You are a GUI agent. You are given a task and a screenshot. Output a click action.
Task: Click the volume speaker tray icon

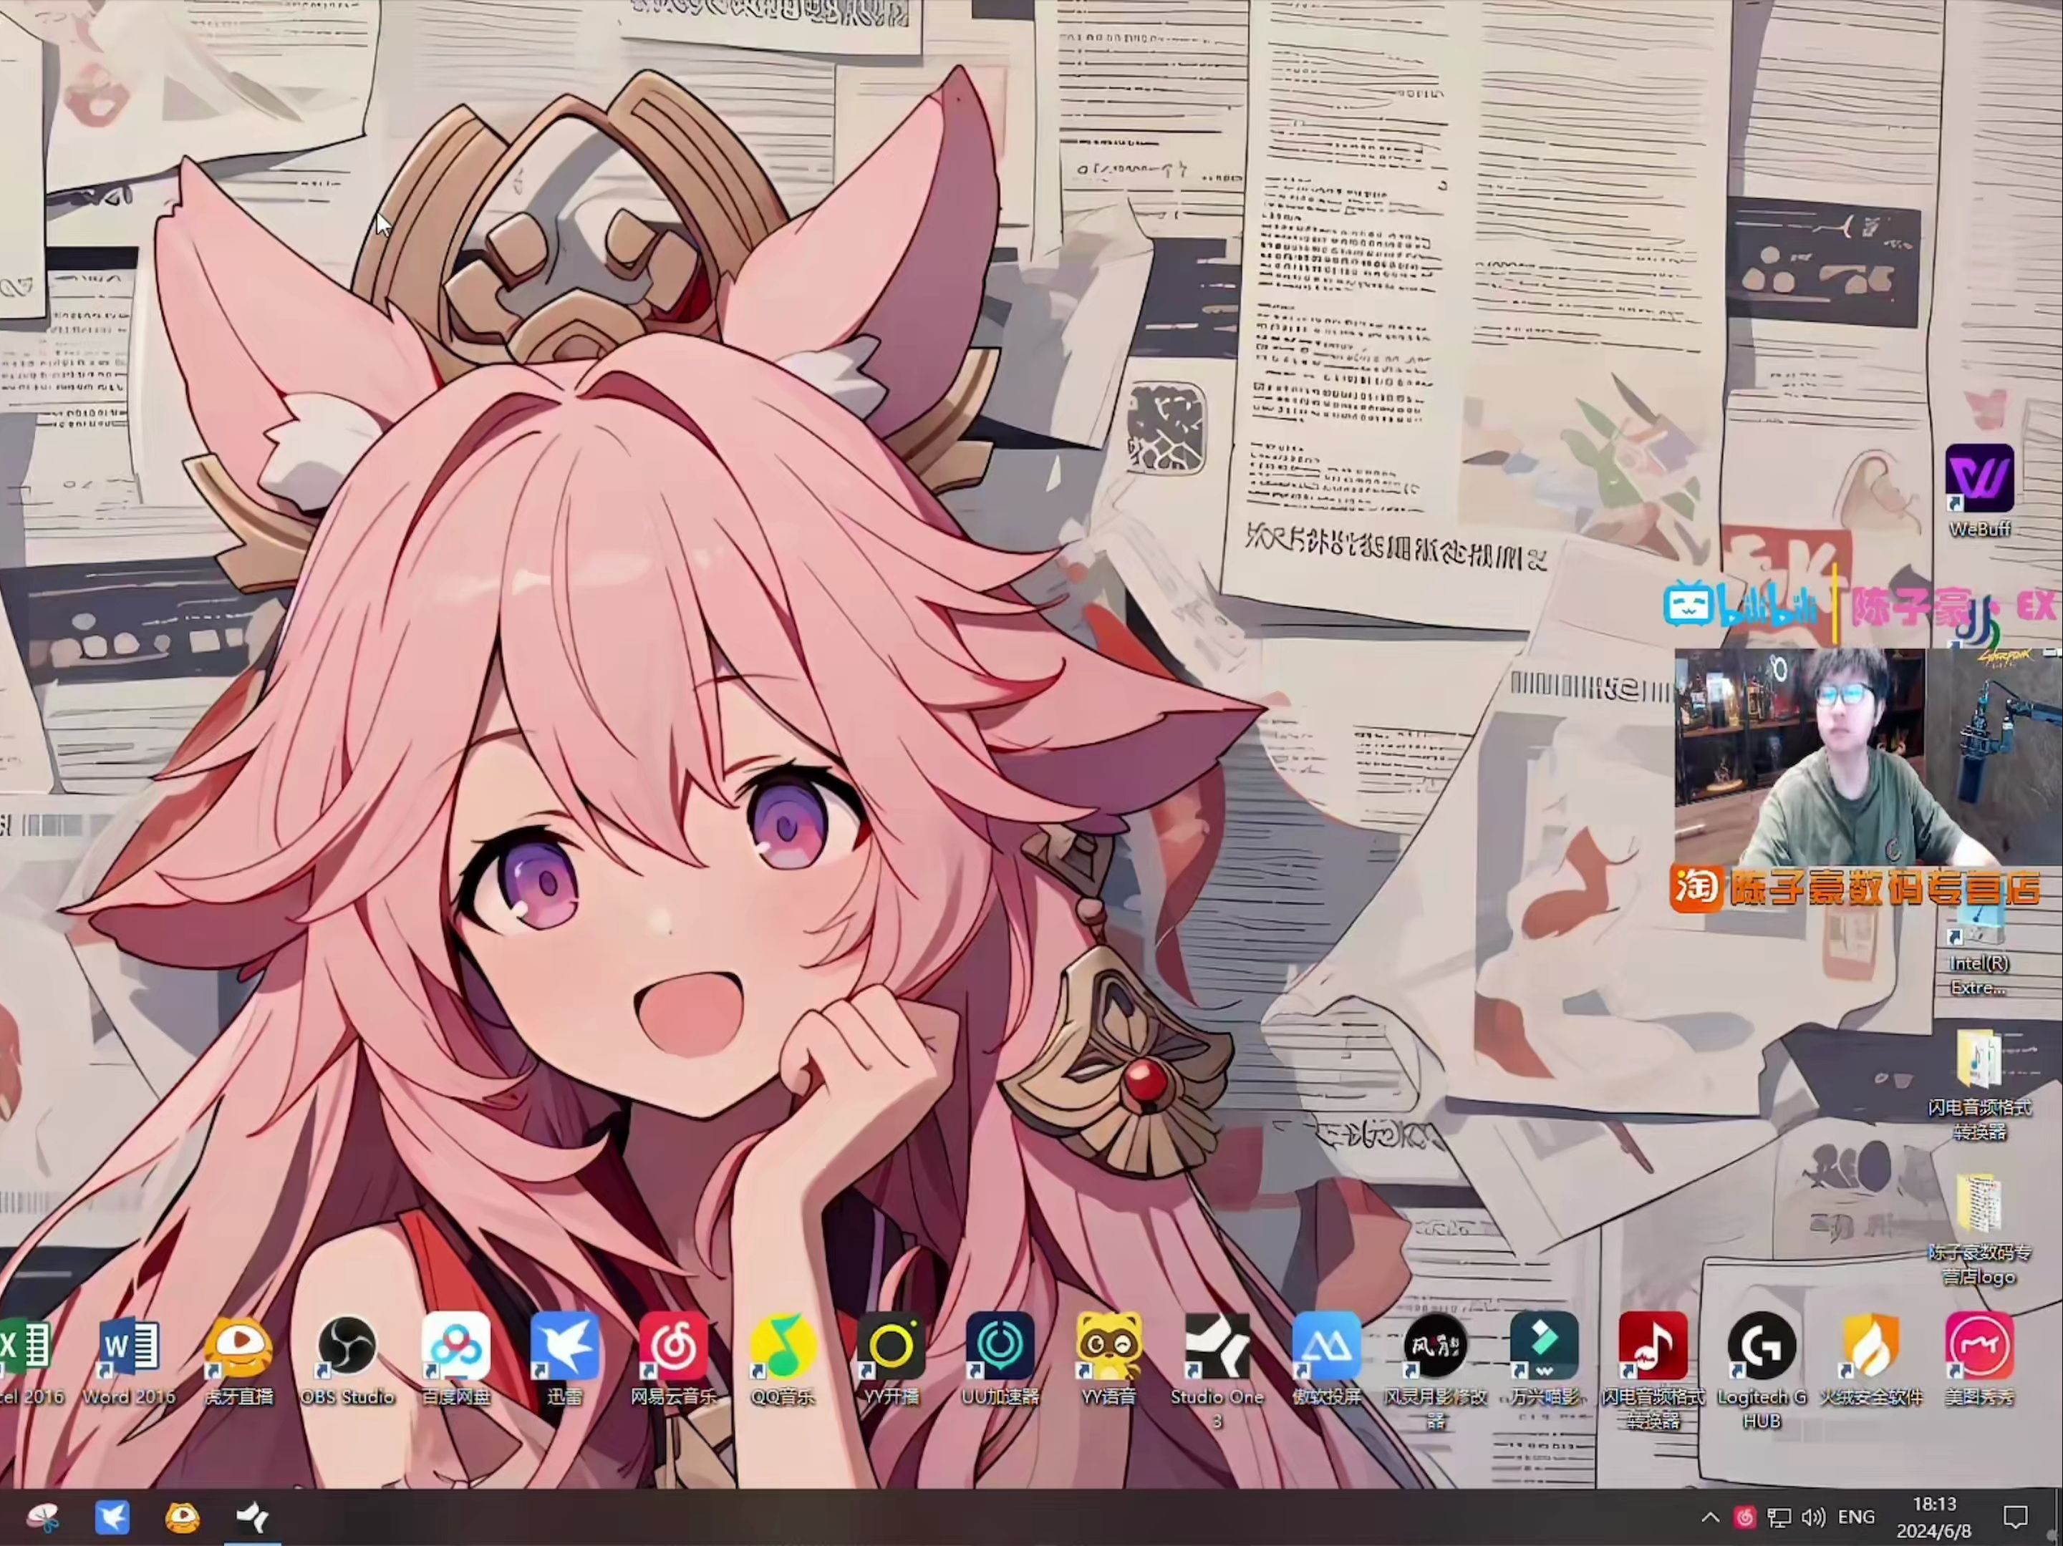tap(1813, 1518)
